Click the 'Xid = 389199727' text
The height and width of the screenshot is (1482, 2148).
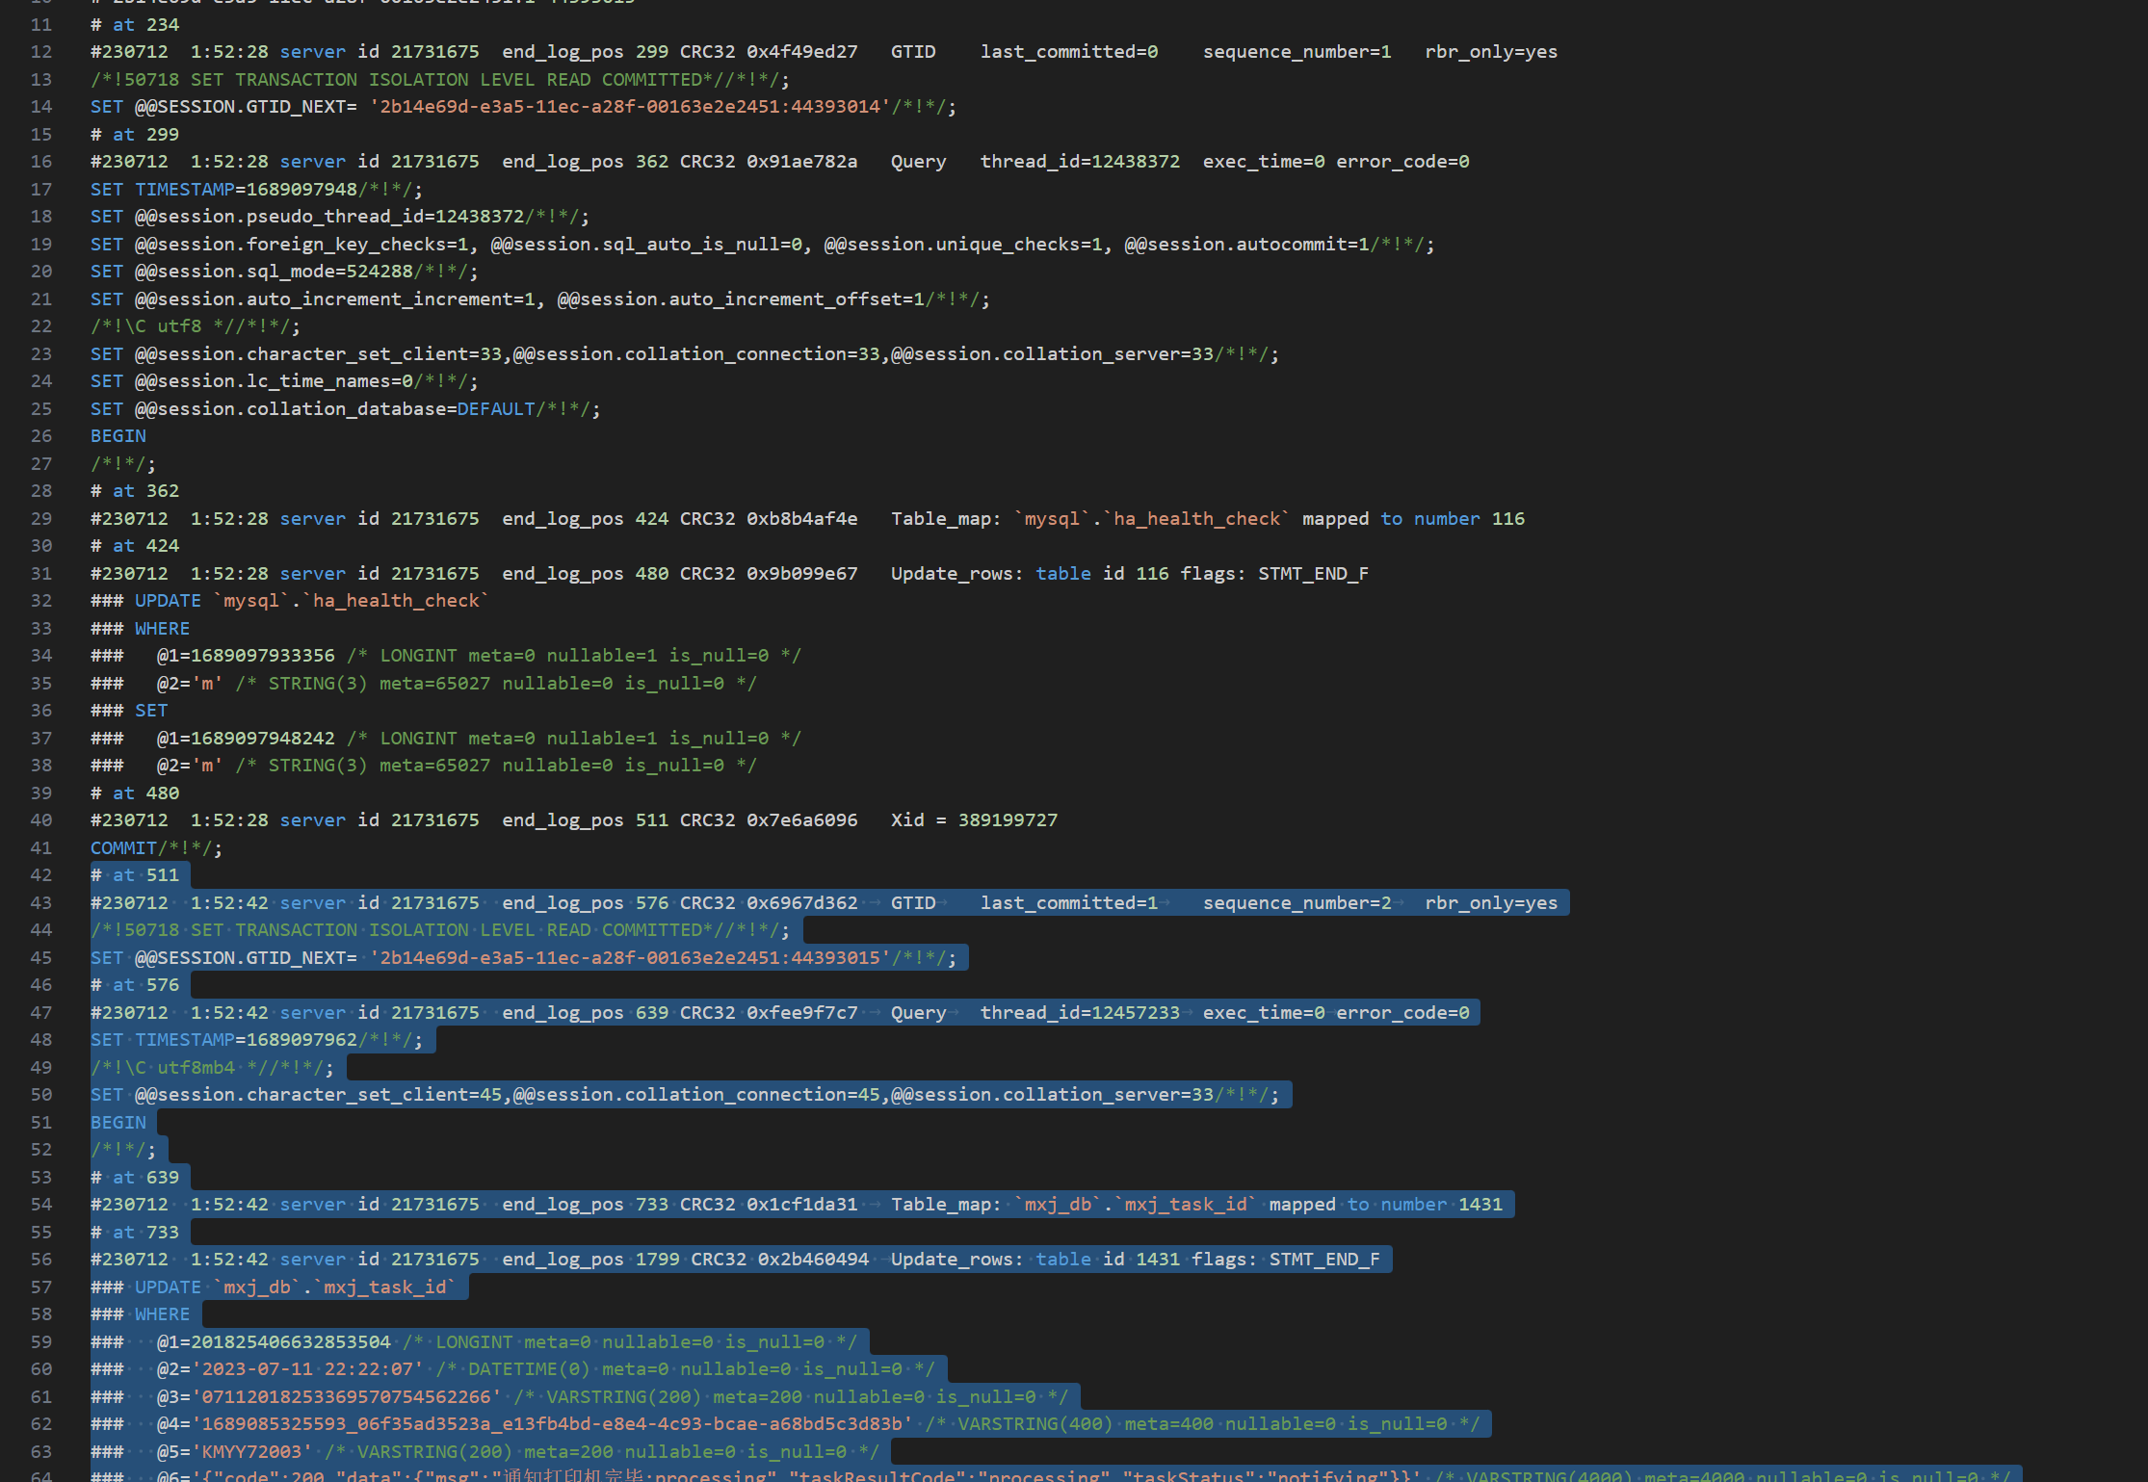tap(974, 820)
